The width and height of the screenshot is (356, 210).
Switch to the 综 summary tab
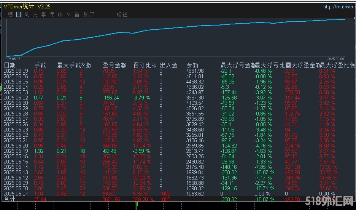[x=10, y=14]
